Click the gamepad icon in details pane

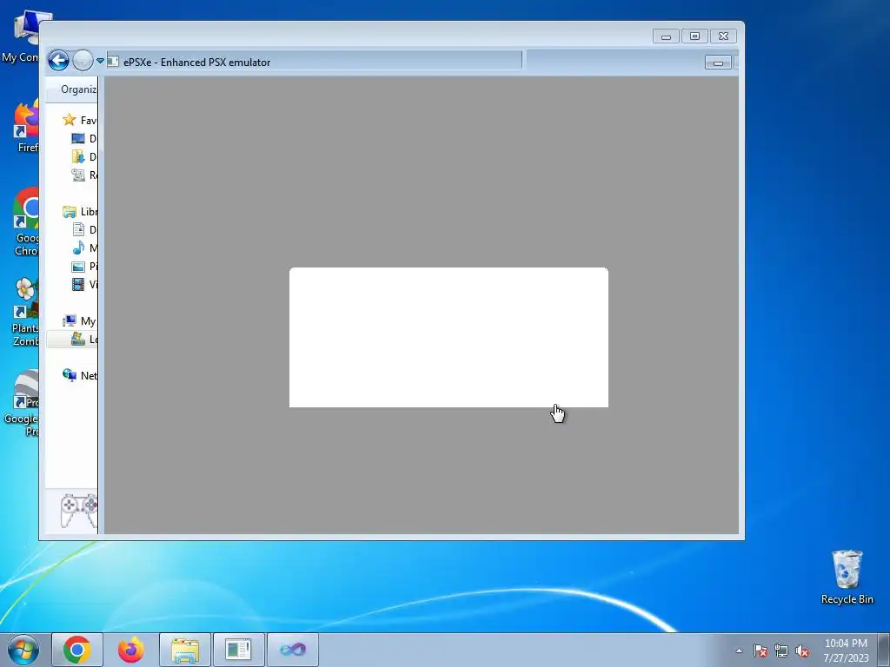click(79, 510)
